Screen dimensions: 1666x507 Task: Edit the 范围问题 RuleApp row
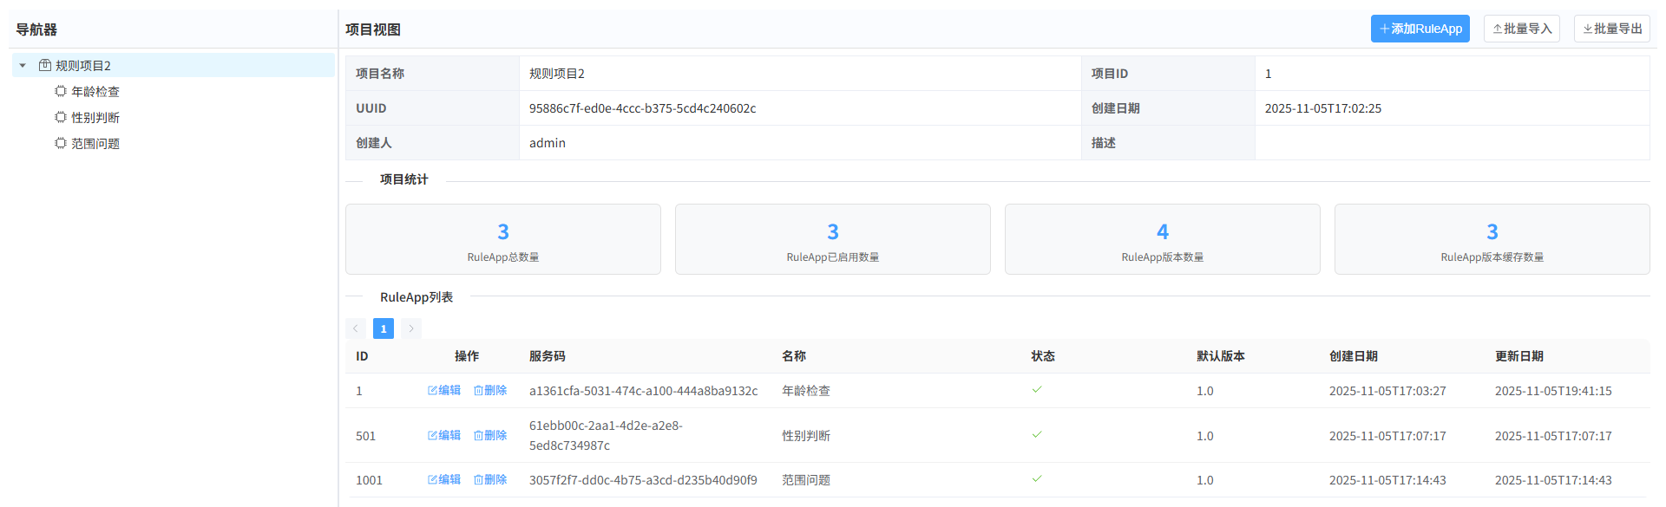(444, 480)
